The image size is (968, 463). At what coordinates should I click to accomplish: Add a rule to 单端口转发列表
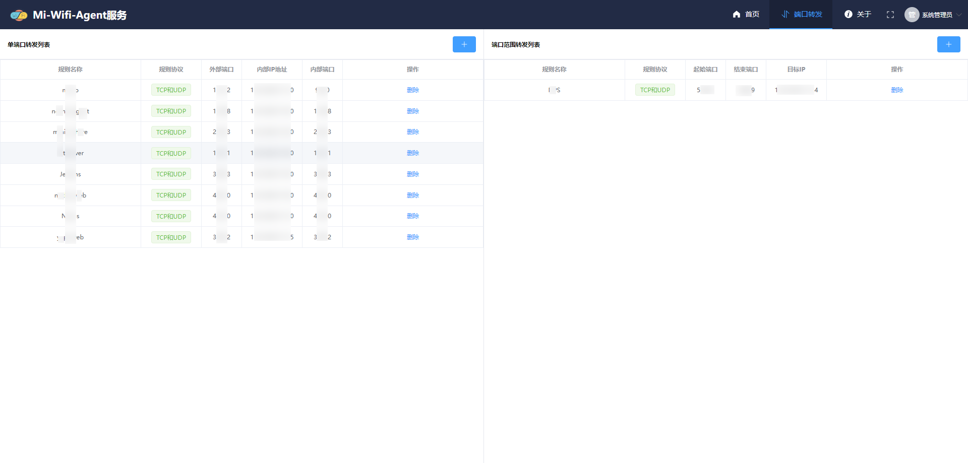pyautogui.click(x=464, y=44)
